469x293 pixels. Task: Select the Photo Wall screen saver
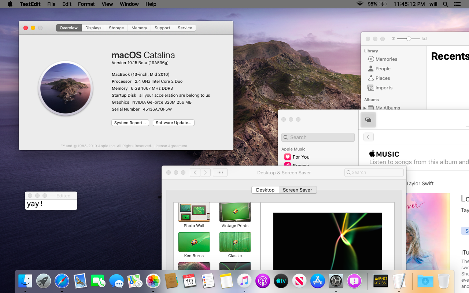pos(194,215)
